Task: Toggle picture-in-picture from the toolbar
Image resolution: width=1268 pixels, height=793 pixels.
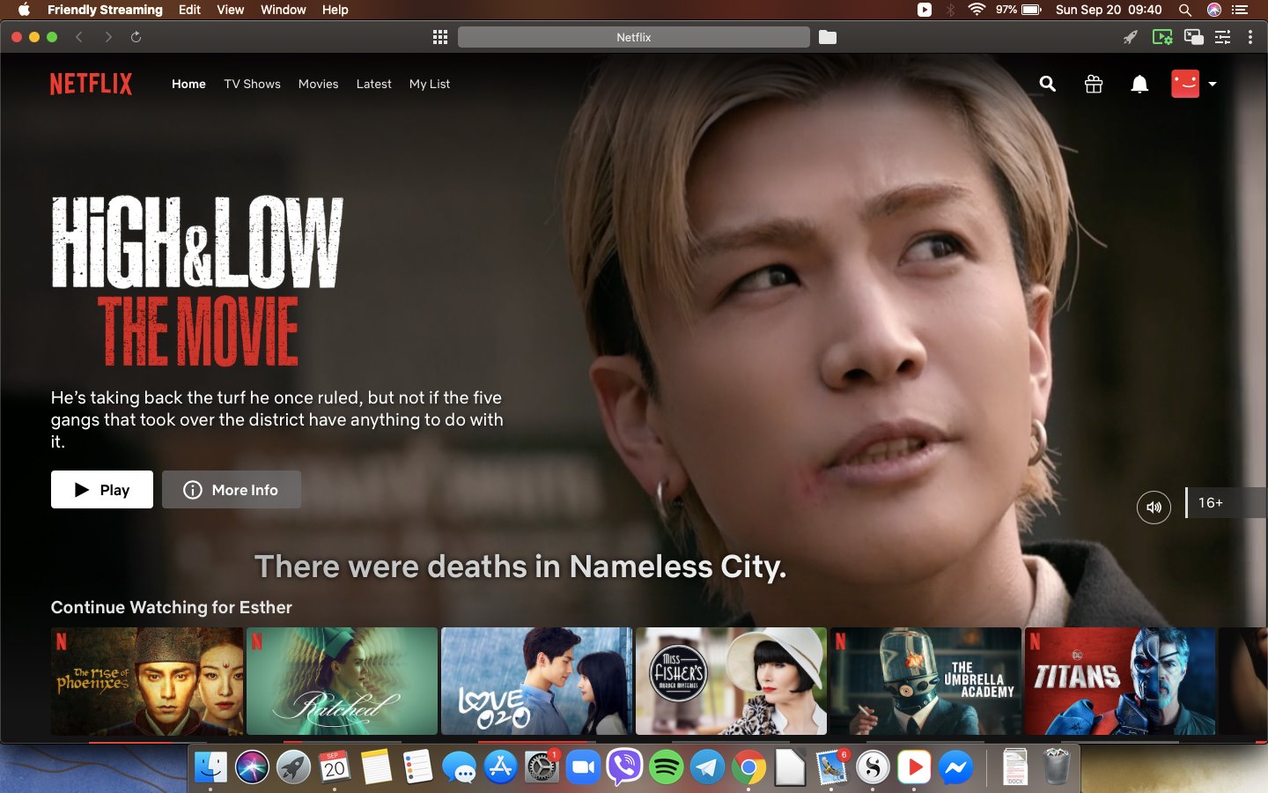Action: coord(1194,37)
